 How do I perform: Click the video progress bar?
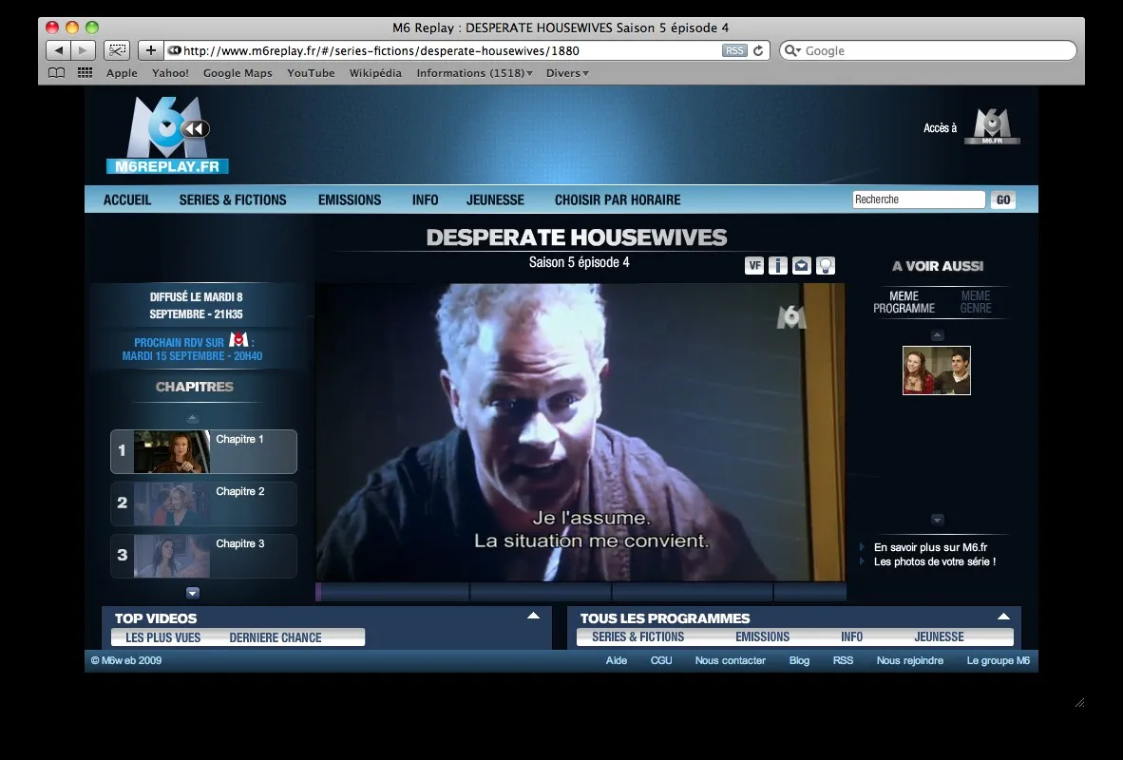581,592
